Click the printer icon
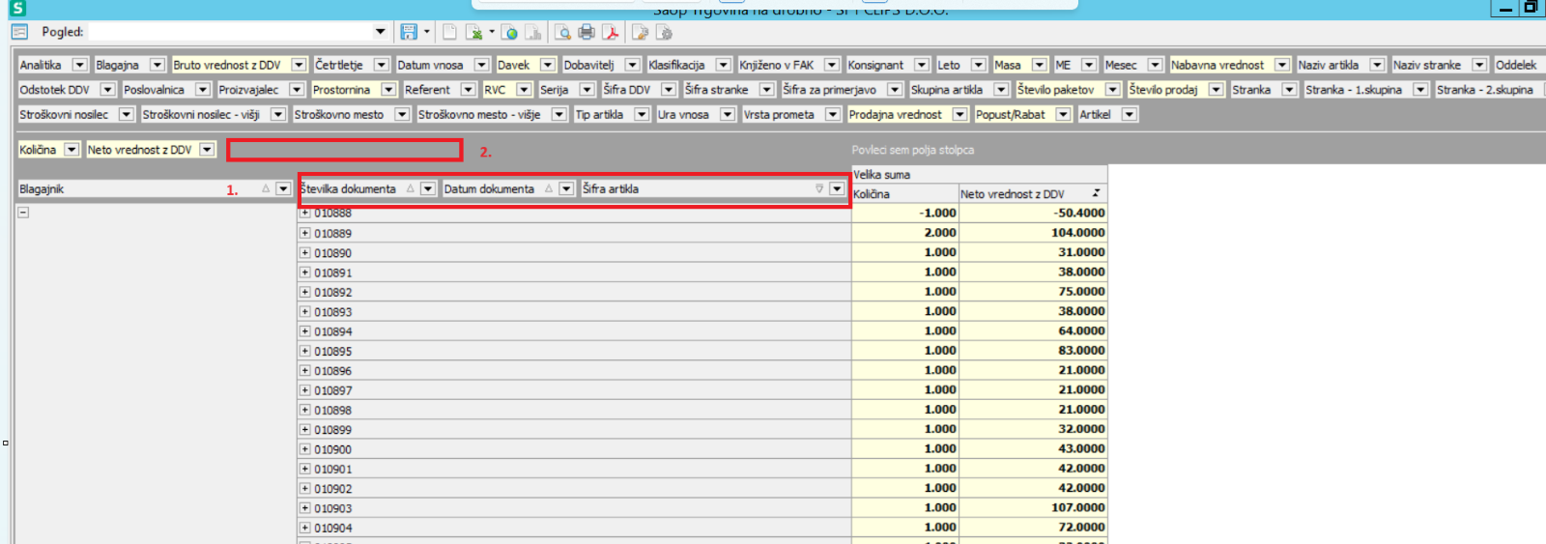 (x=586, y=32)
